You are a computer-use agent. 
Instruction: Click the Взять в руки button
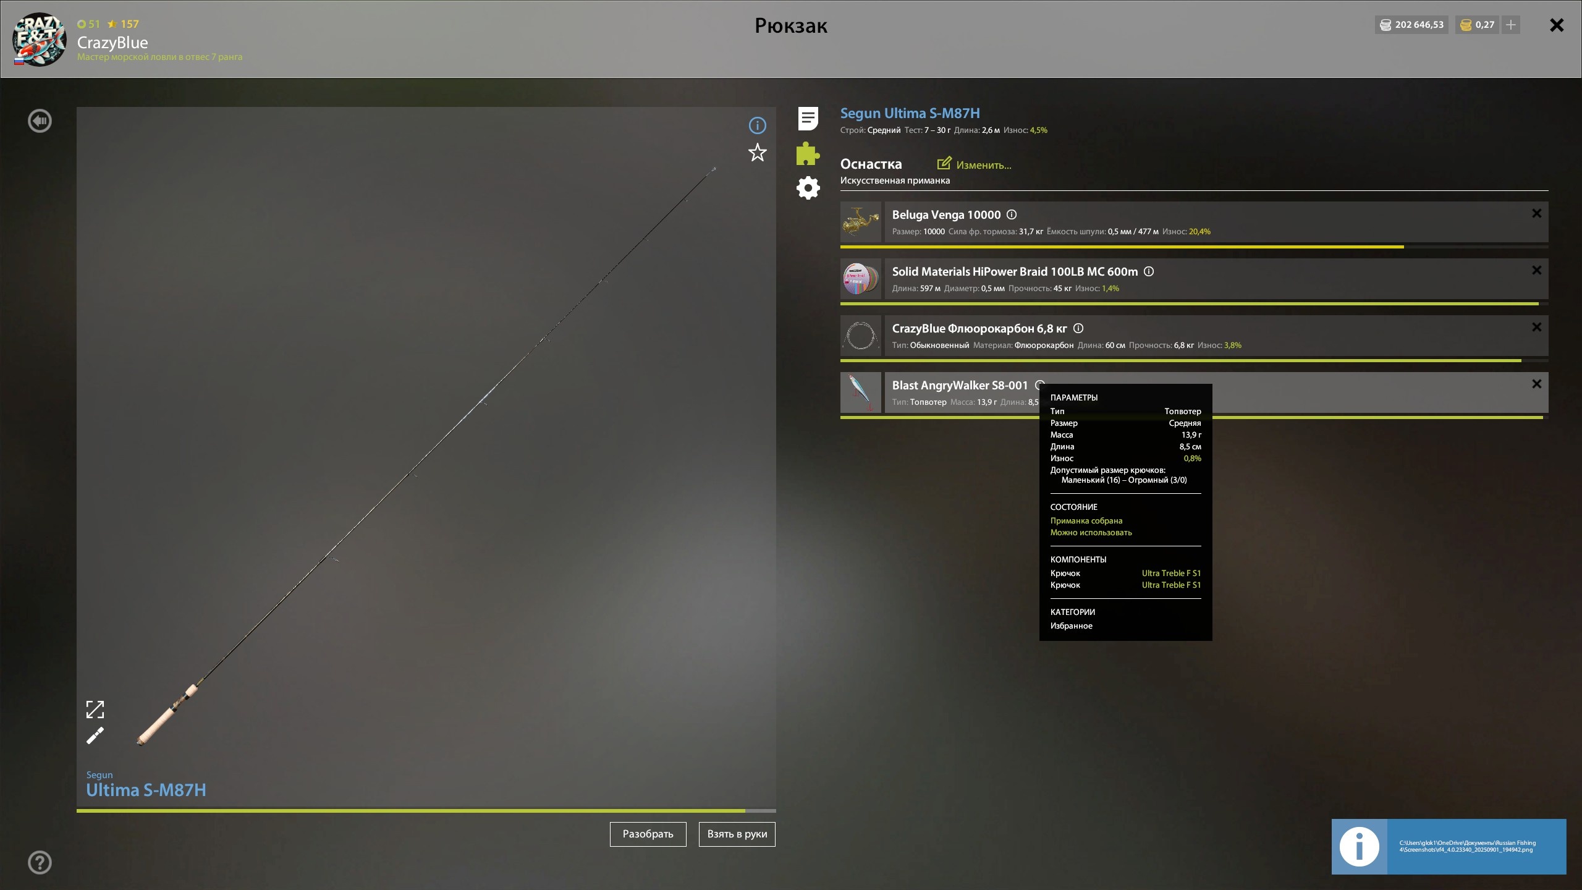[x=737, y=834]
